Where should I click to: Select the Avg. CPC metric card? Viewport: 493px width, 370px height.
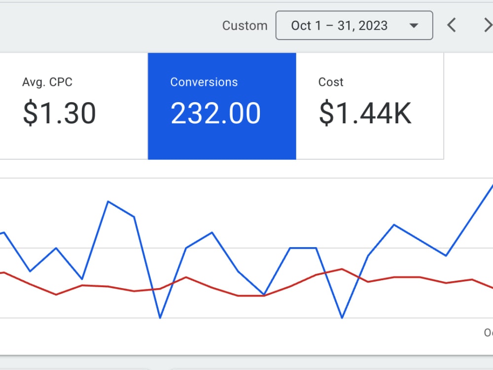click(74, 107)
